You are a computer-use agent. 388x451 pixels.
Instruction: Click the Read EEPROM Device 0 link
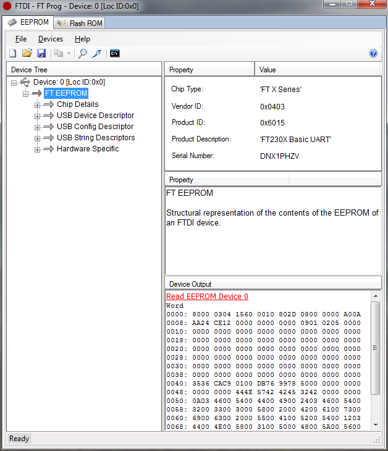tap(207, 297)
